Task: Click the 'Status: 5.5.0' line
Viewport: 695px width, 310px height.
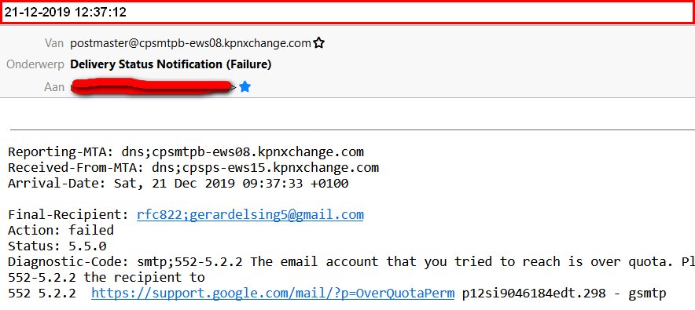Action: (x=57, y=246)
